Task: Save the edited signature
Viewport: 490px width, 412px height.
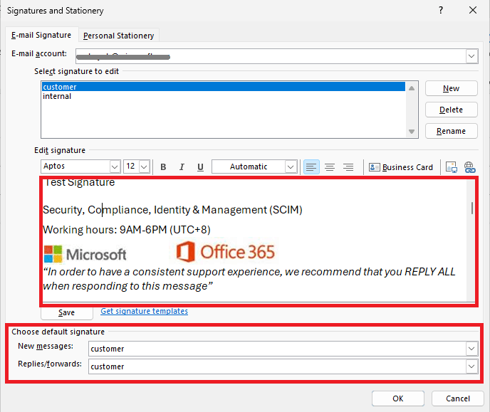Action: [x=66, y=312]
